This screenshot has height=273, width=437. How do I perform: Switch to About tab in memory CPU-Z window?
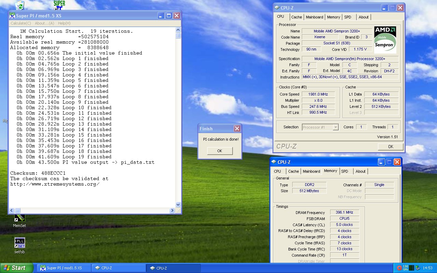(x=361, y=171)
